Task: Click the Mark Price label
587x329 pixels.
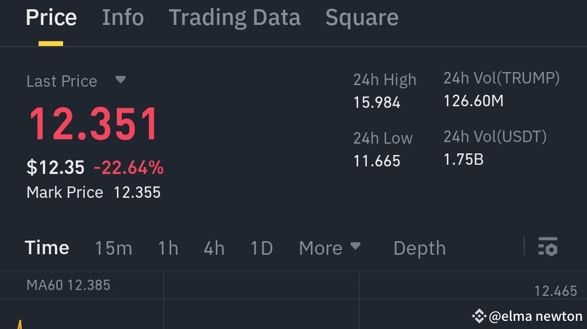Action: (x=65, y=192)
